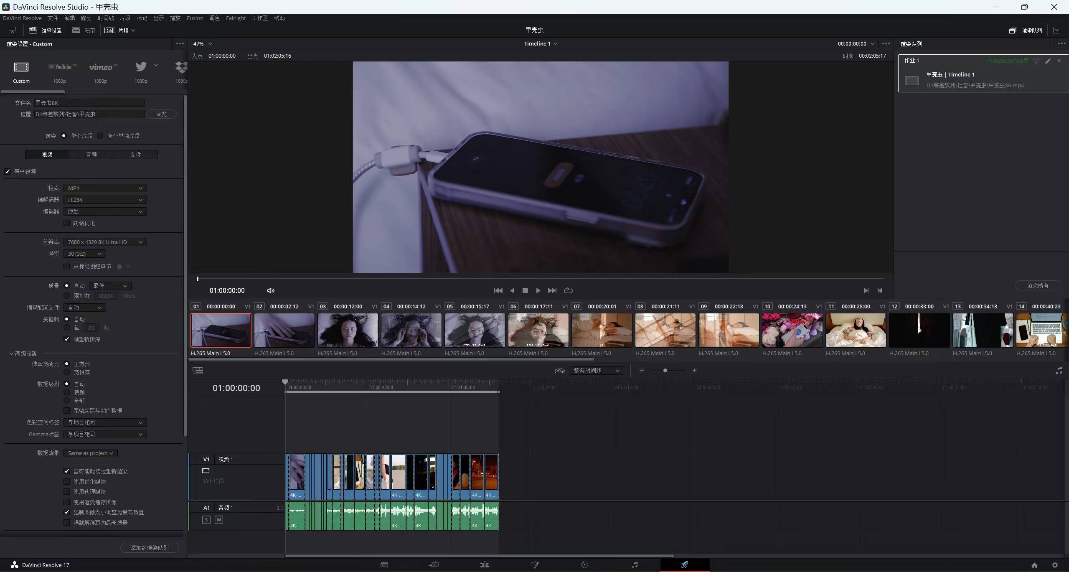The width and height of the screenshot is (1069, 572).
Task: Open the Fairlight page music-note icon
Action: click(635, 565)
